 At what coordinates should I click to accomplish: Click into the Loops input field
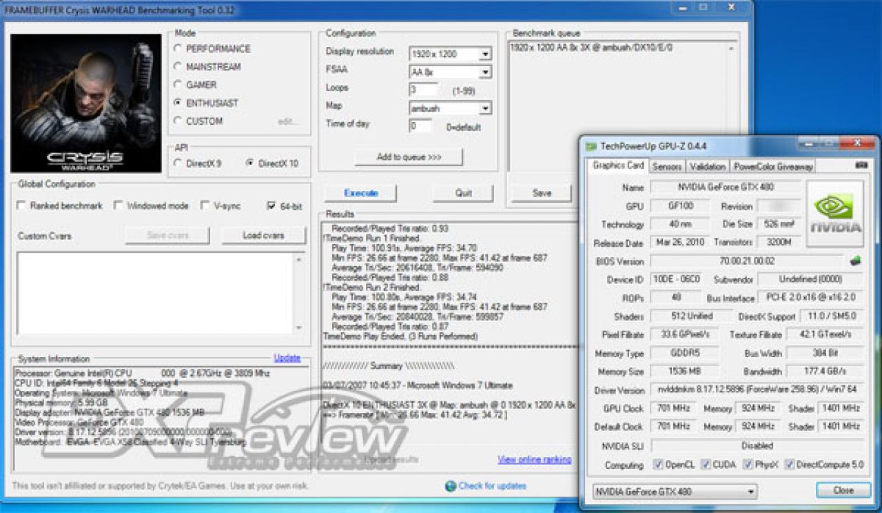click(424, 90)
